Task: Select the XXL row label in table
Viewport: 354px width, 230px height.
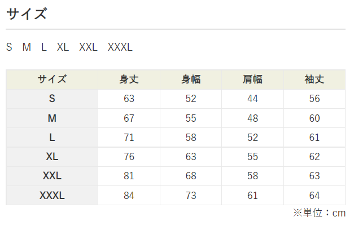Action: click(52, 176)
